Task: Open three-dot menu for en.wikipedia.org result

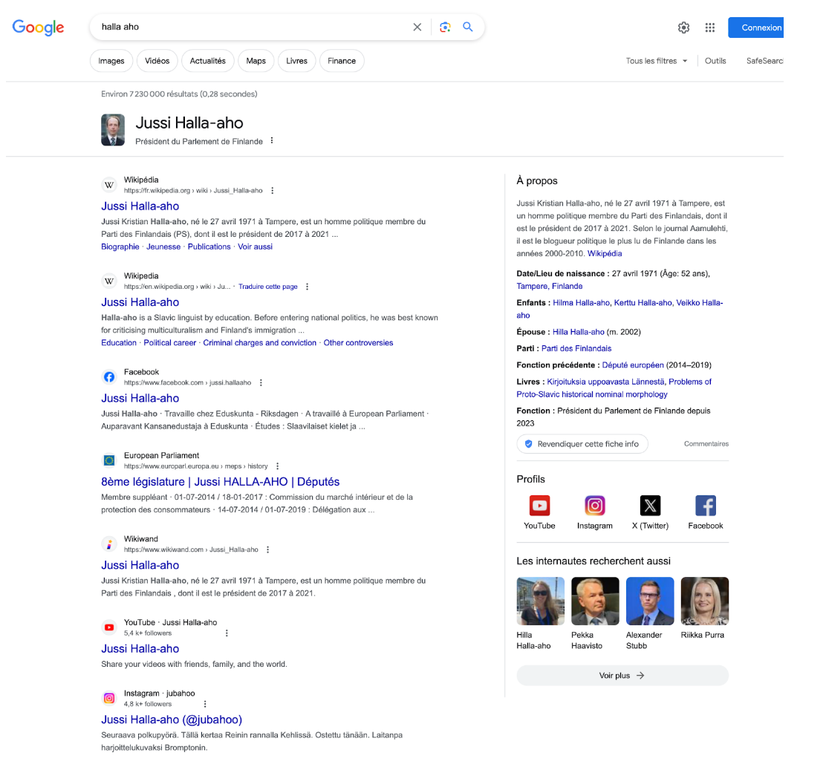Action: click(x=307, y=287)
